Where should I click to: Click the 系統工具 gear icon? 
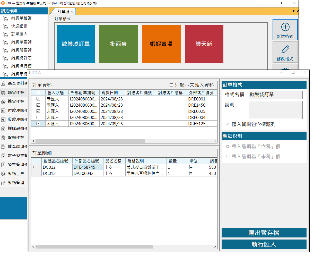[x=3, y=174]
